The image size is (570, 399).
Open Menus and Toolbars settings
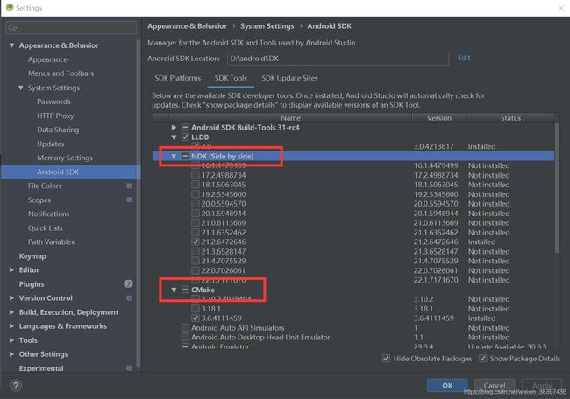coord(61,73)
